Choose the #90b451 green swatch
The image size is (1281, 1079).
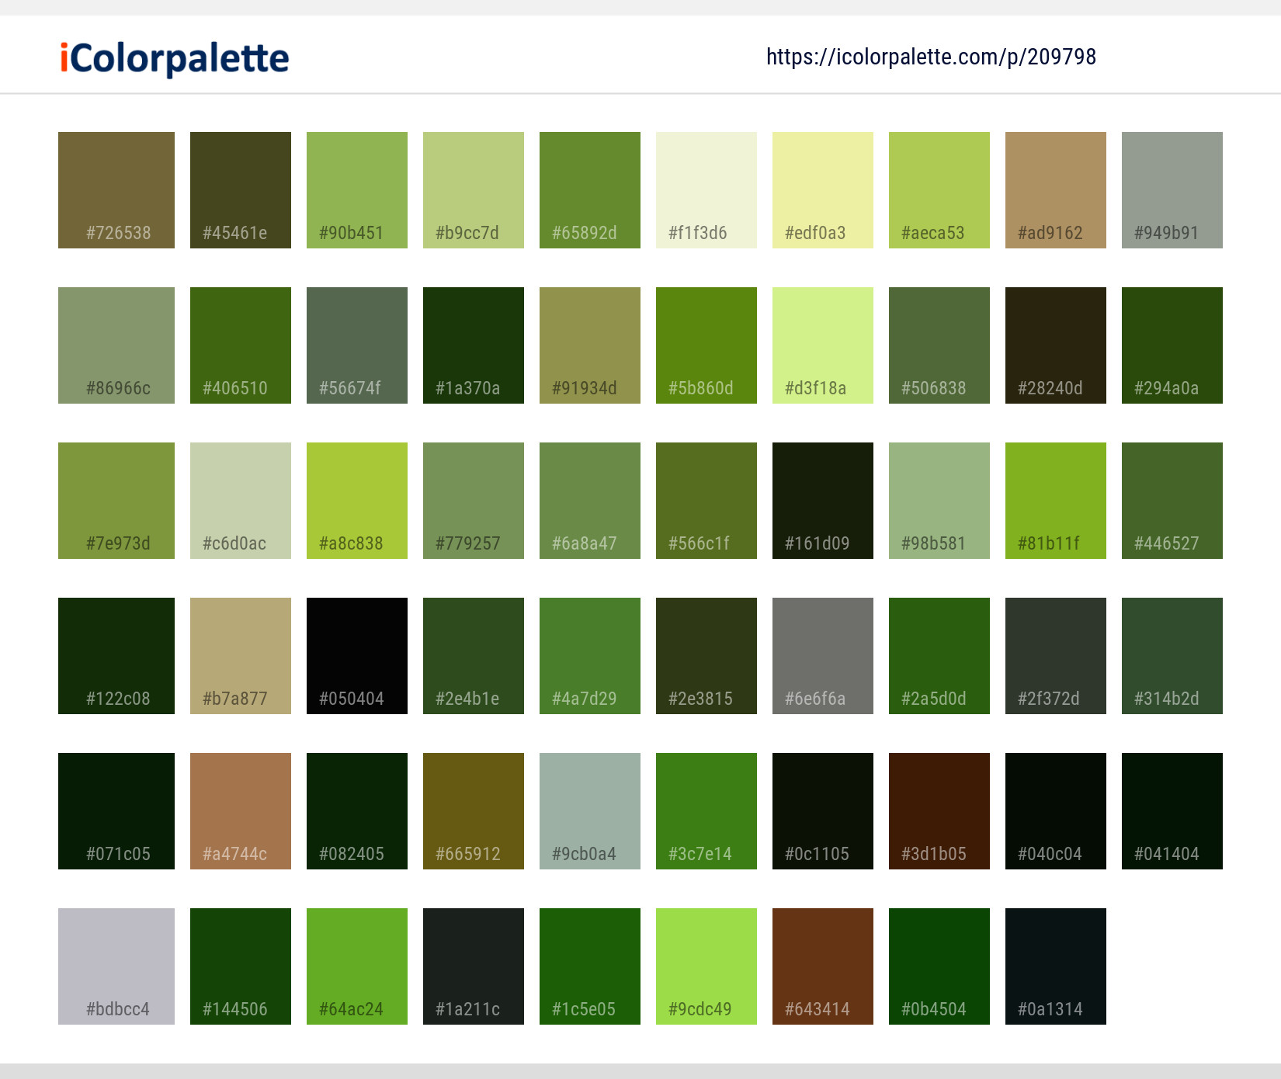pyautogui.click(x=357, y=190)
